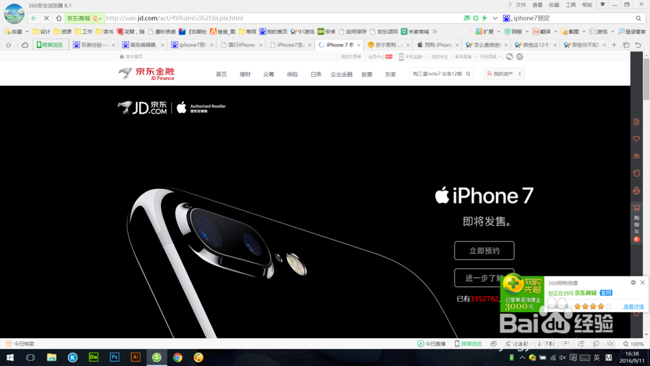Image resolution: width=650 pixels, height=366 pixels.
Task: Stop loading with the X button
Action: (x=46, y=18)
